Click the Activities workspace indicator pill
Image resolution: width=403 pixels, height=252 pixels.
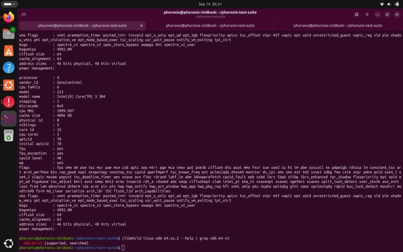tap(9, 4)
